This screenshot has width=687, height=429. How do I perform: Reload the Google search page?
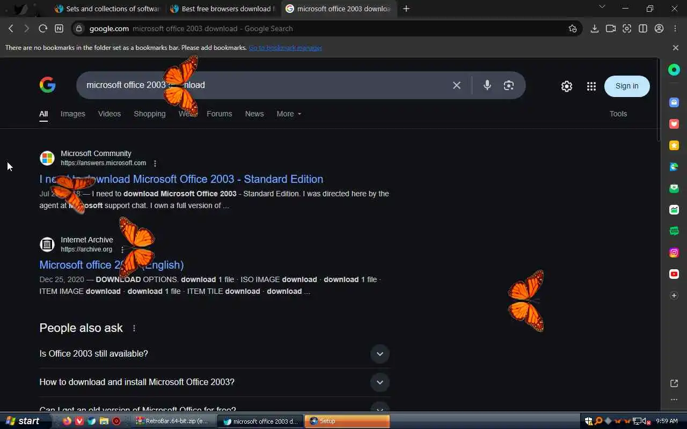pyautogui.click(x=43, y=28)
